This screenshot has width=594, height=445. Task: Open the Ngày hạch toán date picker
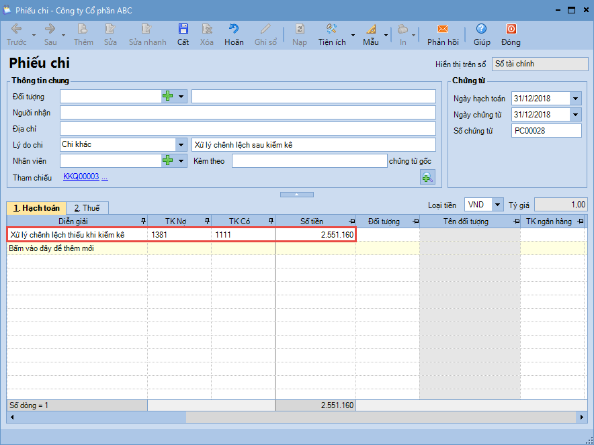tap(575, 99)
